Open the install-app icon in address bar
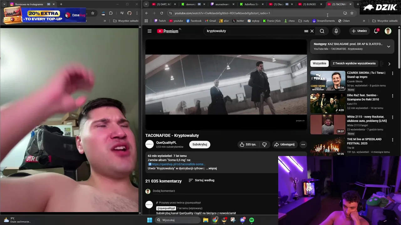 [345, 13]
